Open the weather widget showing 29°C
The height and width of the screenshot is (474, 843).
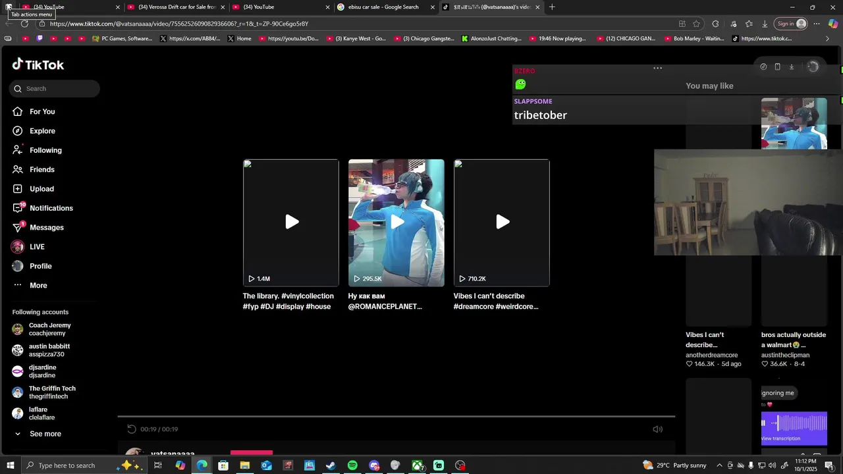coord(674,465)
